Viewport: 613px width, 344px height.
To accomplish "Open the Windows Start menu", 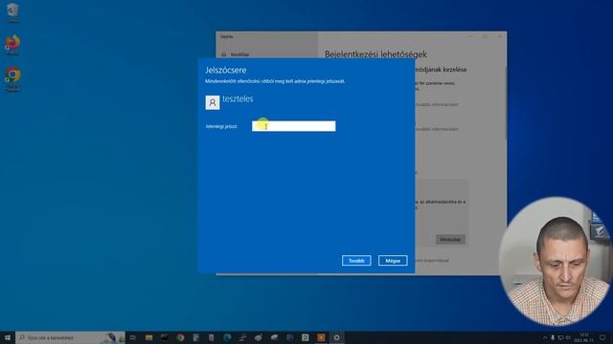I will [8, 337].
